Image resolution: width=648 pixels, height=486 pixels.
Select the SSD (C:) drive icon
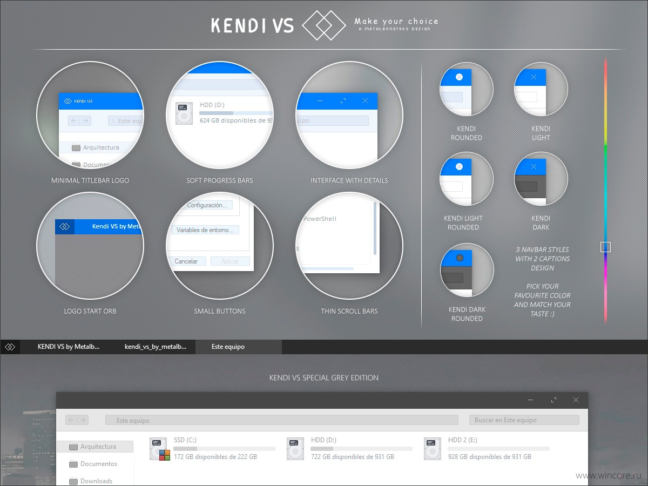click(159, 449)
